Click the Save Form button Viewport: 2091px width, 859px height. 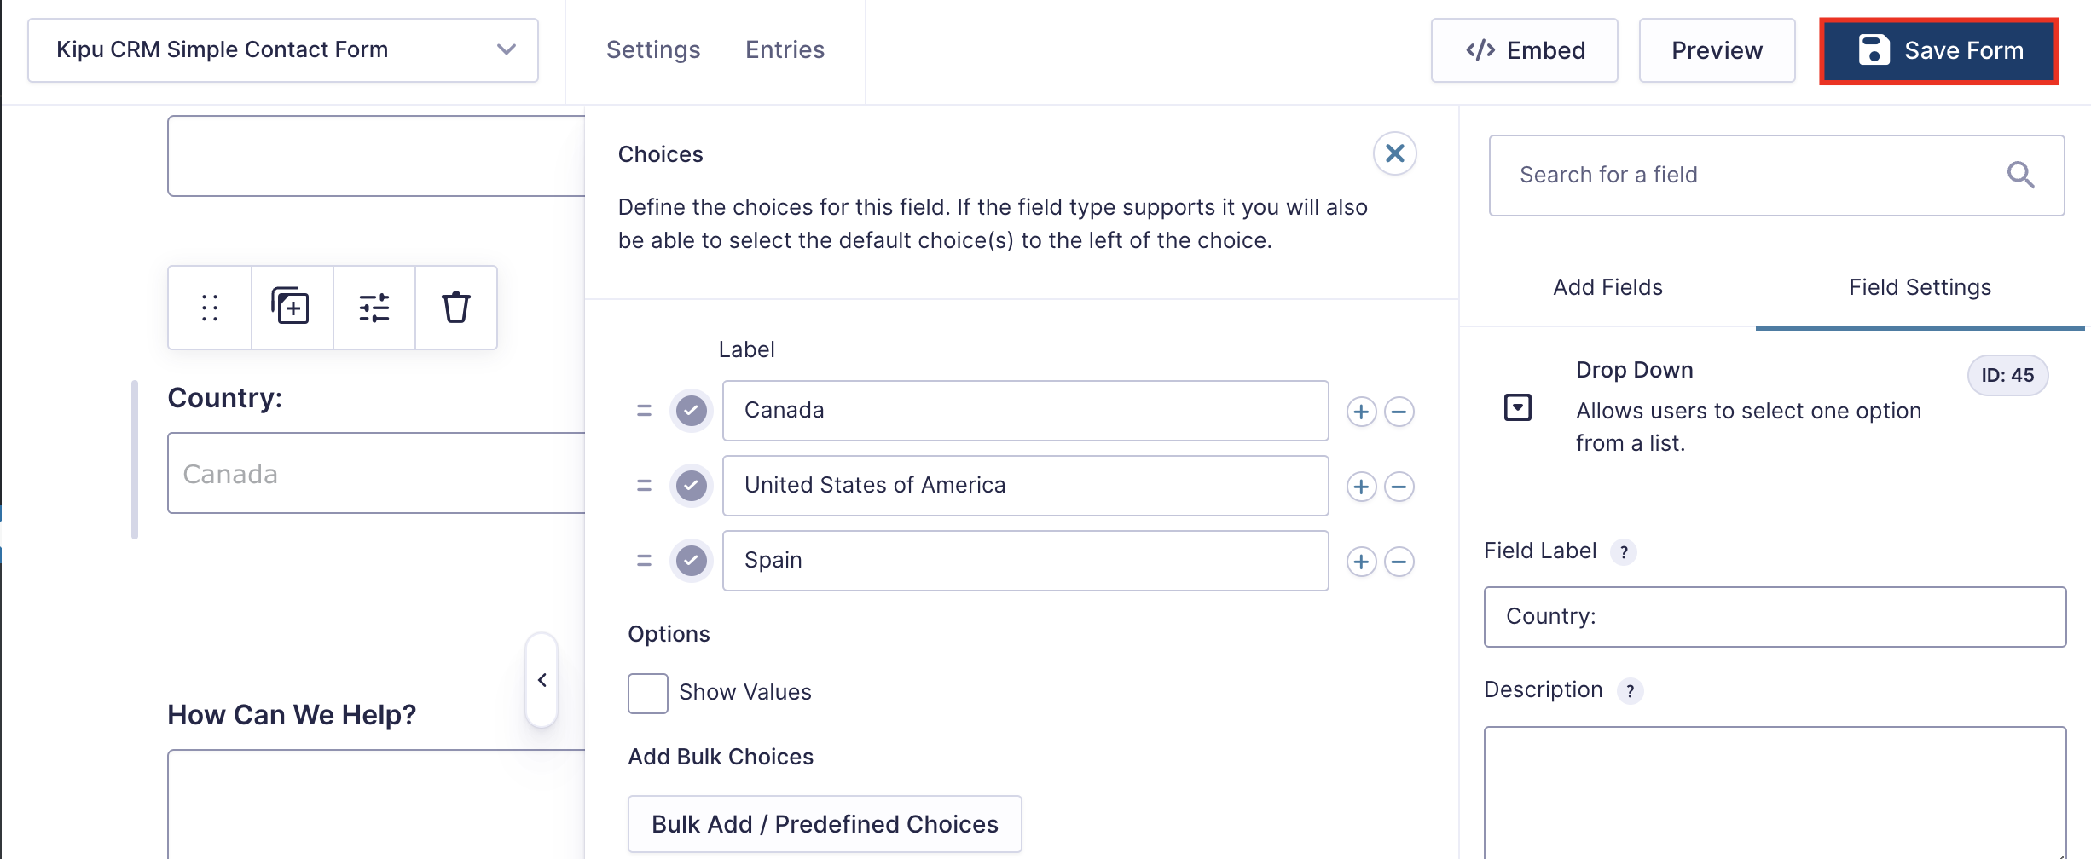tap(1938, 51)
